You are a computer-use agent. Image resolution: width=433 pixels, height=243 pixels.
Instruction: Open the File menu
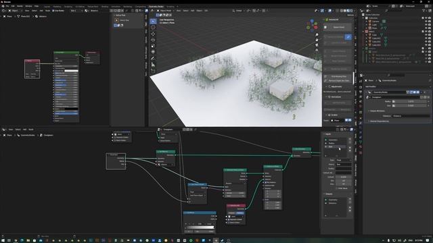(x=7, y=6)
